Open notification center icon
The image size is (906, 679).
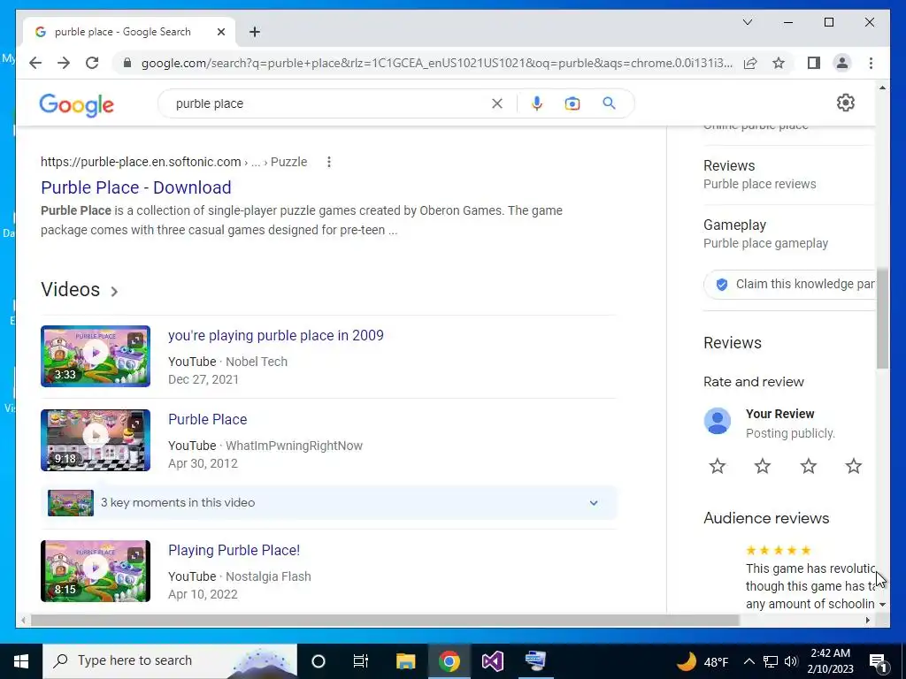point(878,661)
